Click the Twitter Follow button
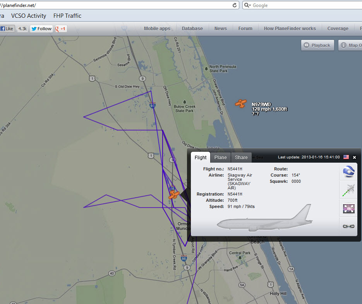Viewport: 362px width, 304px height. pos(41,29)
